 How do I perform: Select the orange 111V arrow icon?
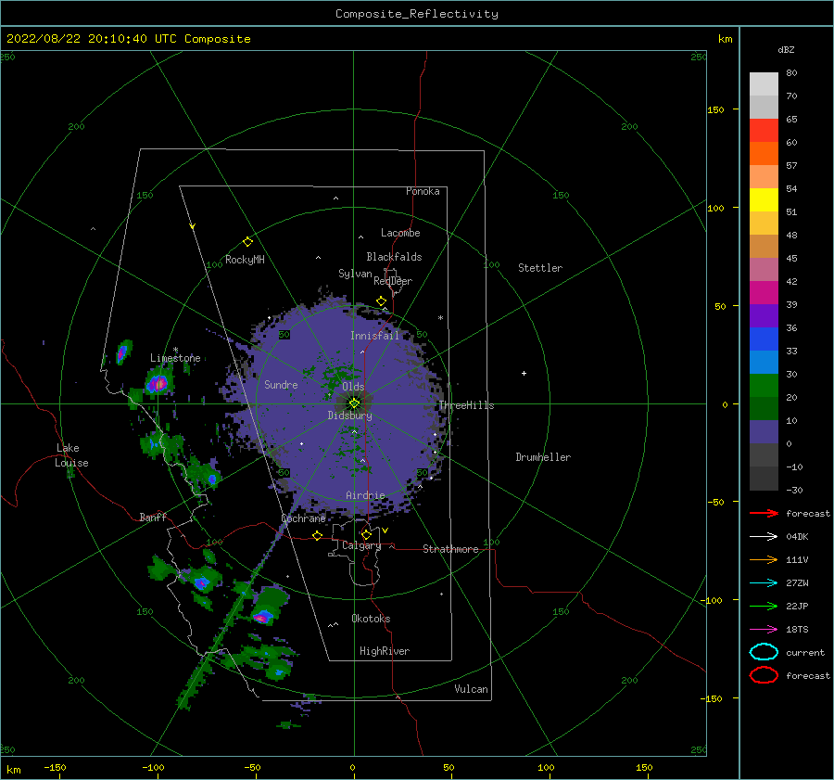point(764,559)
